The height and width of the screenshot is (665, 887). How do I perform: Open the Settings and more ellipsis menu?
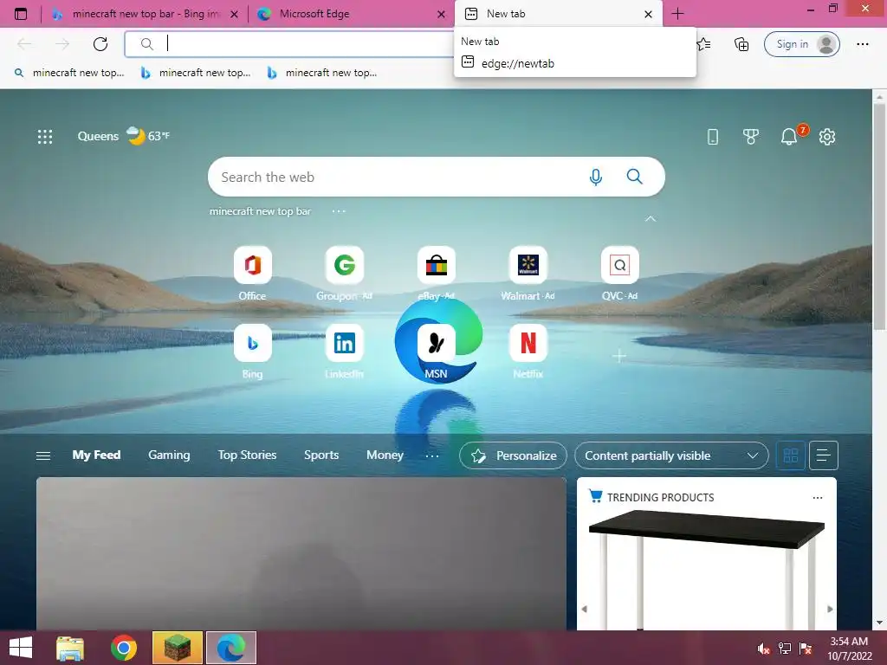862,44
